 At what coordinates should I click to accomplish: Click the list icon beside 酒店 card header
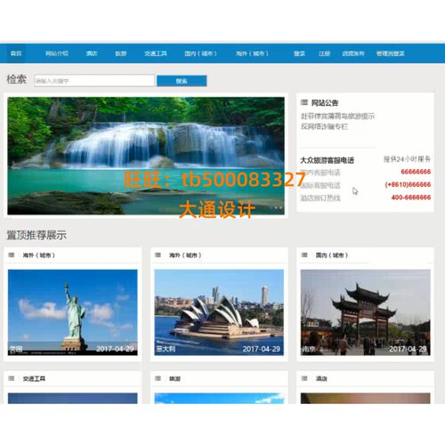tap(304, 378)
